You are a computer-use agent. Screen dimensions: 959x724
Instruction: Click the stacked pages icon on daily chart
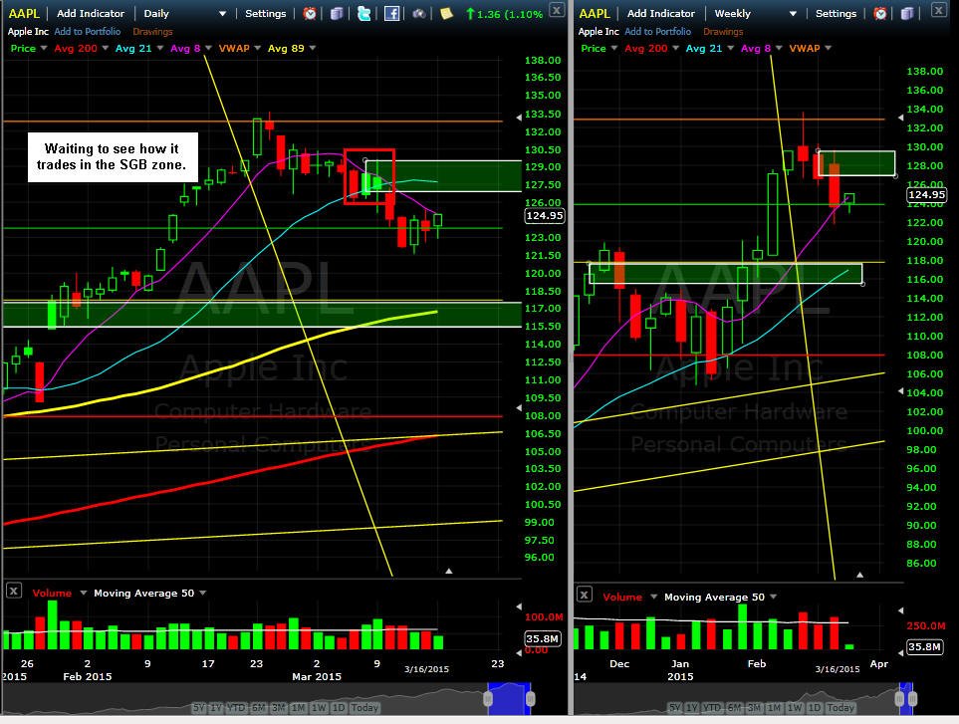point(337,13)
